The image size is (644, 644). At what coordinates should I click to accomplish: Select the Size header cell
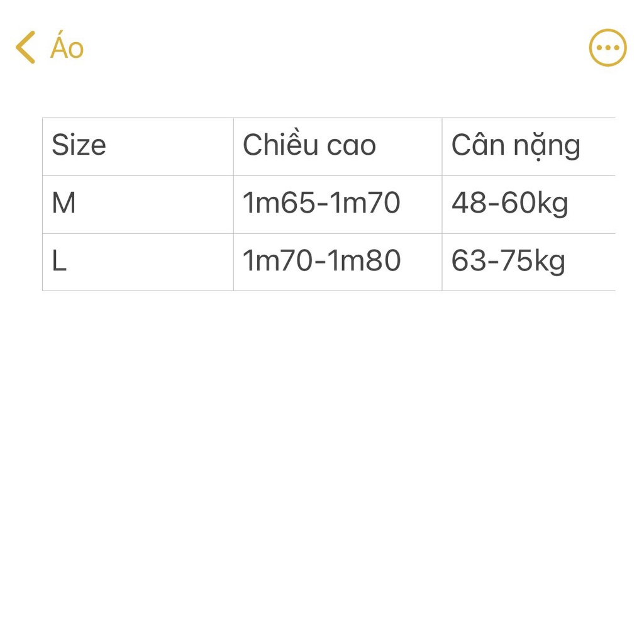click(x=79, y=145)
